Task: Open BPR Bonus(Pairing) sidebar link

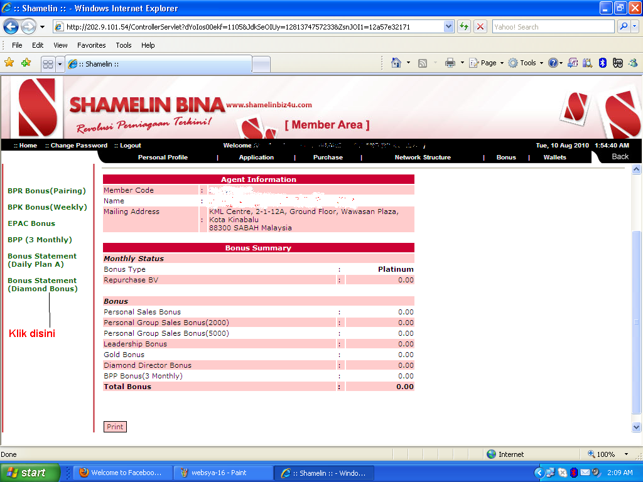Action: [x=46, y=191]
